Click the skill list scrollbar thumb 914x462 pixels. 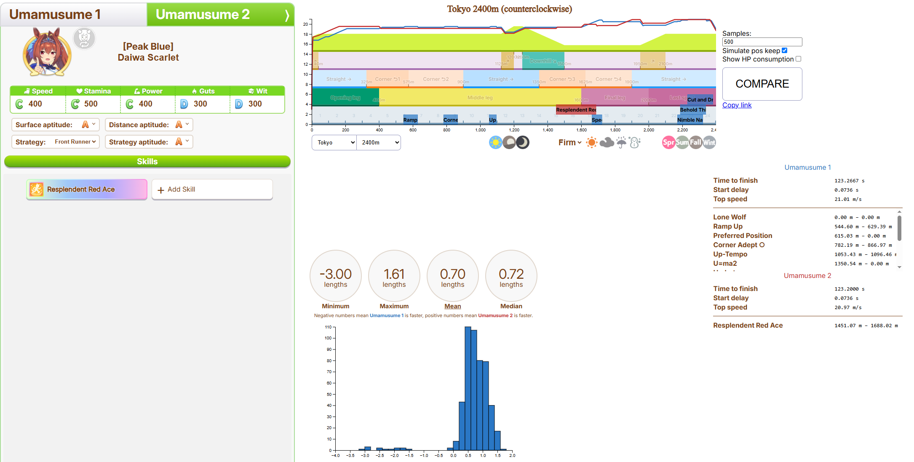point(899,228)
